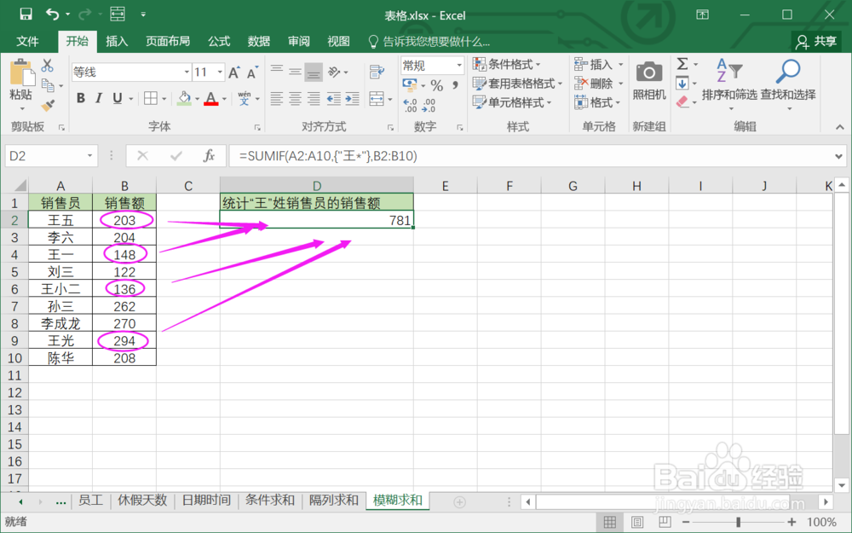Viewport: 852px width, 533px height.
Task: Expand the Name Box dropdown
Action: coord(89,156)
